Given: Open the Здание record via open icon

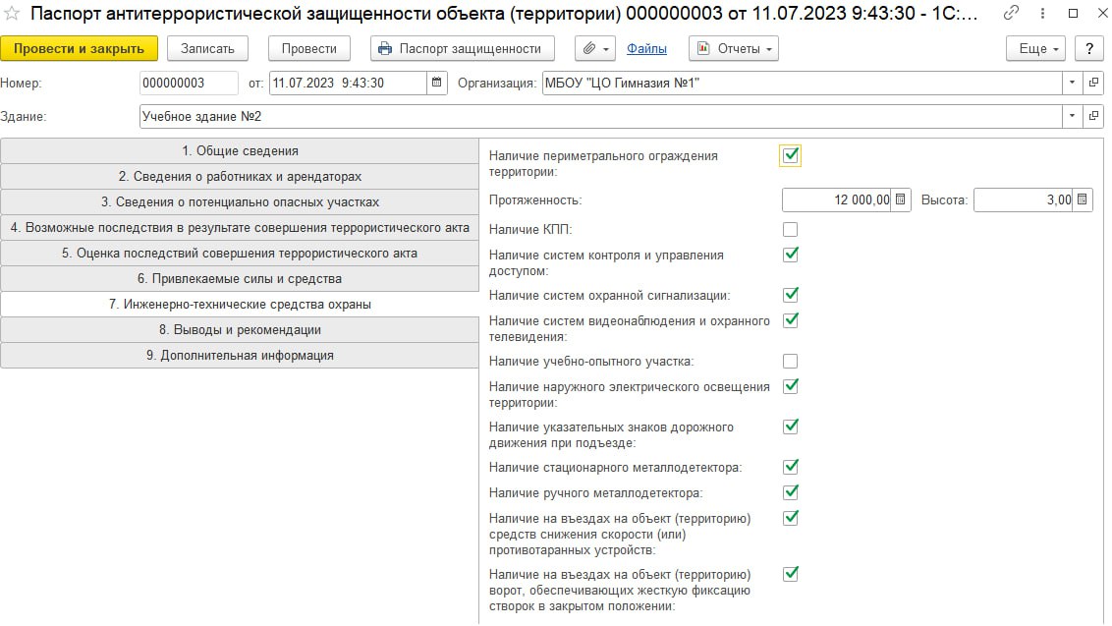Looking at the screenshot, I should pos(1094,116).
